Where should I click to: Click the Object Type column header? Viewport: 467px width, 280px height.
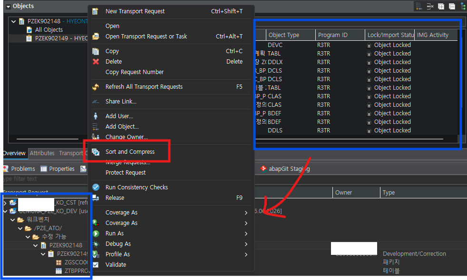point(291,35)
